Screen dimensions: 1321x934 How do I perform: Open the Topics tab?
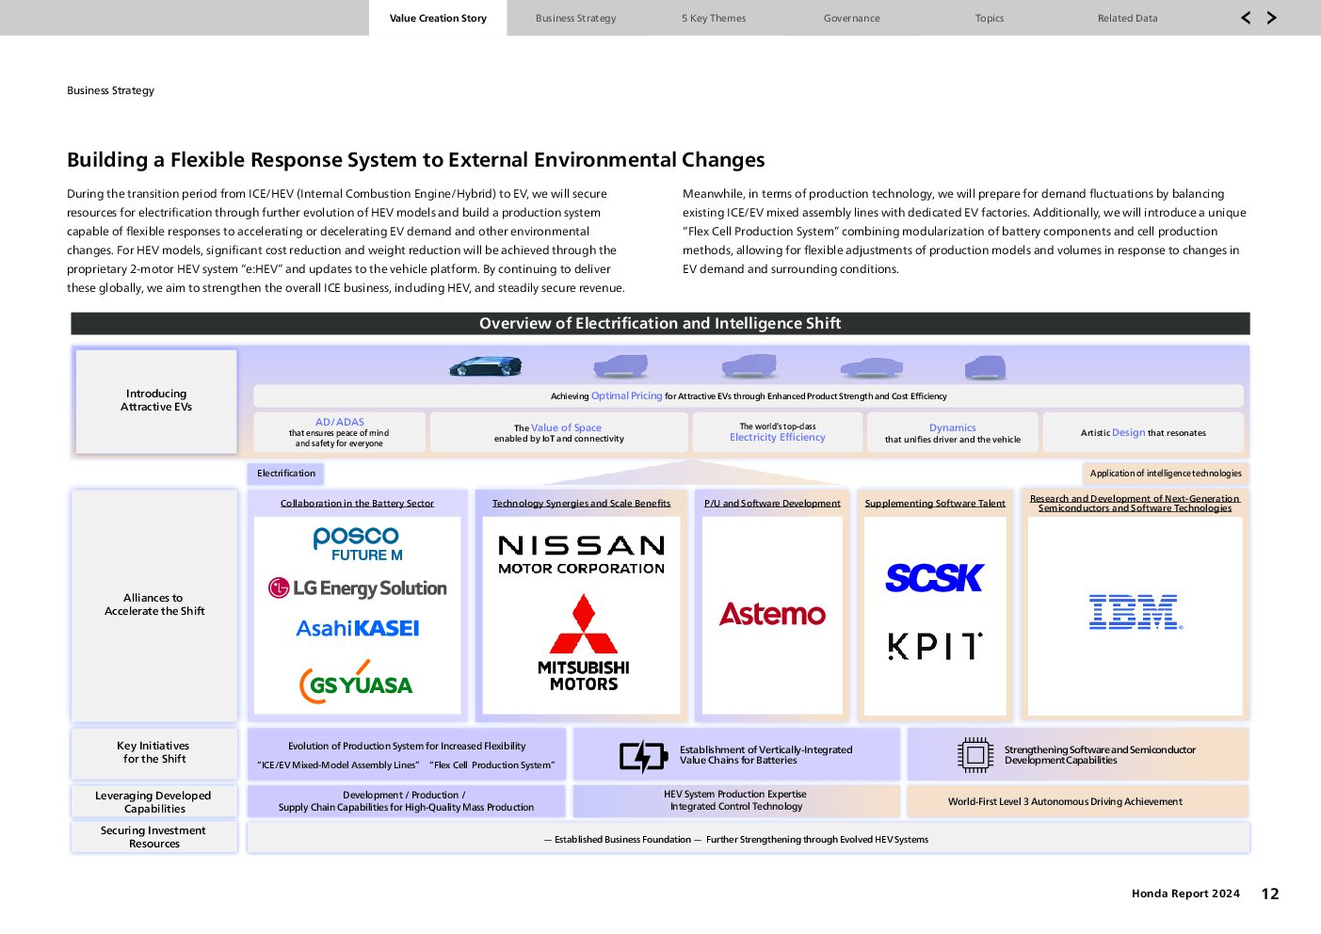click(990, 18)
